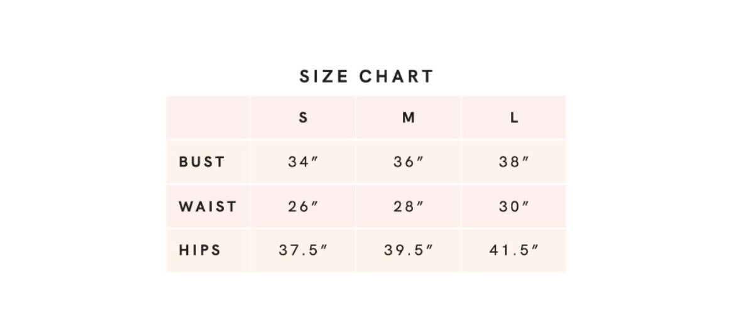Select the medium bust value 36″
This screenshot has height=324, width=741.
[409, 162]
